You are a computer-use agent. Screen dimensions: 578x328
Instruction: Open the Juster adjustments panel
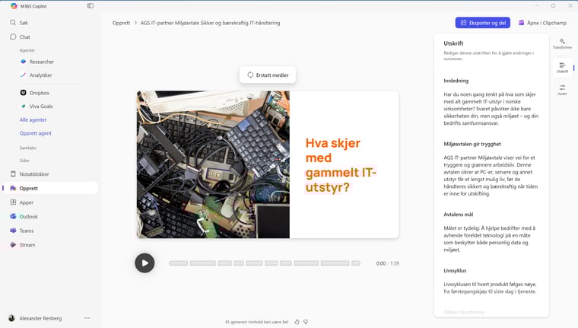click(562, 90)
